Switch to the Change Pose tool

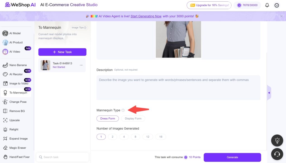point(18,102)
